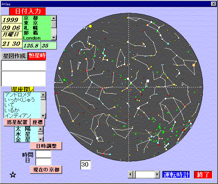Screen dimensions: 218x184
Task: Select 金星 in the planet list
Action: coord(26,139)
